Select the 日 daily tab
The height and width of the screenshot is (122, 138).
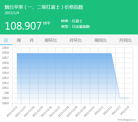click(6, 40)
